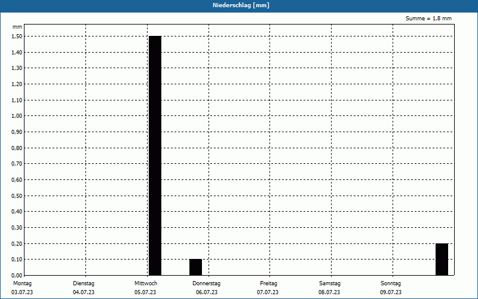Click the 1,20 y-axis value
Screen dimensions: 478x299
(x=17, y=84)
